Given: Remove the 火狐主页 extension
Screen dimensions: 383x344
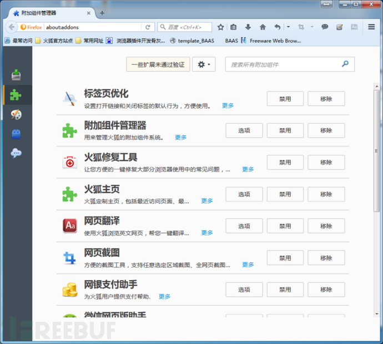Looking at the screenshot, I should 326,194.
